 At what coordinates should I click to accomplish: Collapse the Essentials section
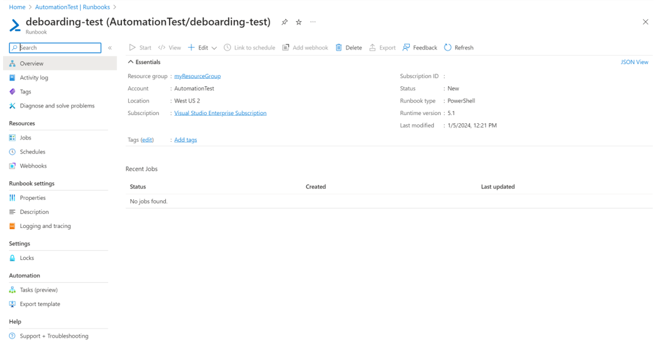pyautogui.click(x=130, y=62)
